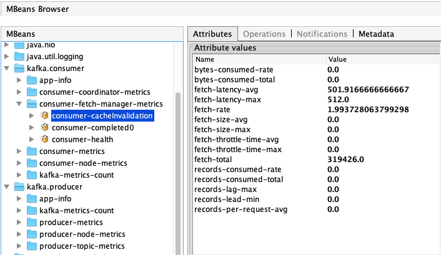The height and width of the screenshot is (255, 441).
Task: Select the records-consumed-total attribute row
Action: [x=317, y=180]
